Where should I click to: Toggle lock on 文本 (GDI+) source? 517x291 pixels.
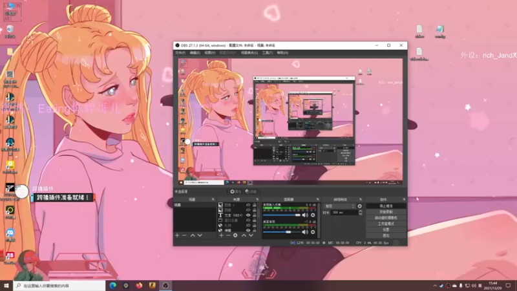[254, 215]
